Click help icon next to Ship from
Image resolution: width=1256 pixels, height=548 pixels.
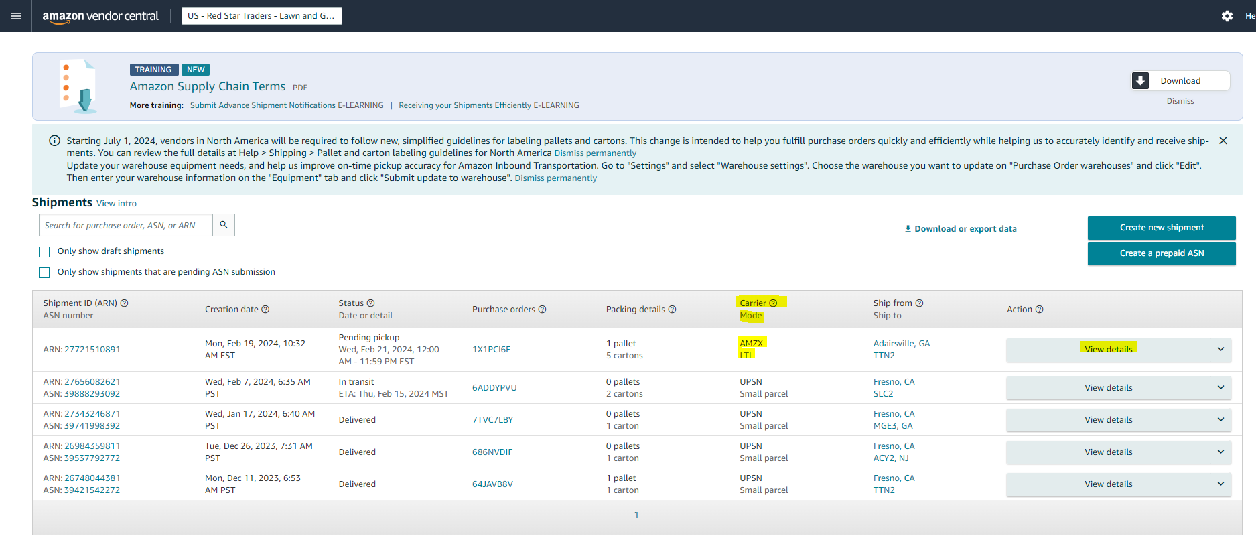tap(919, 303)
